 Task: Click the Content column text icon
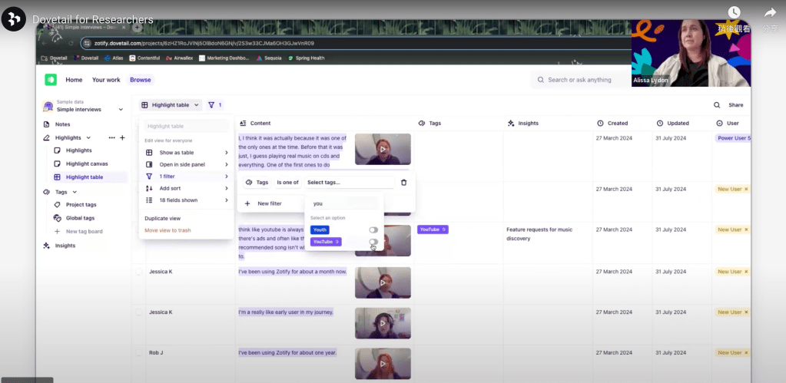pos(243,123)
